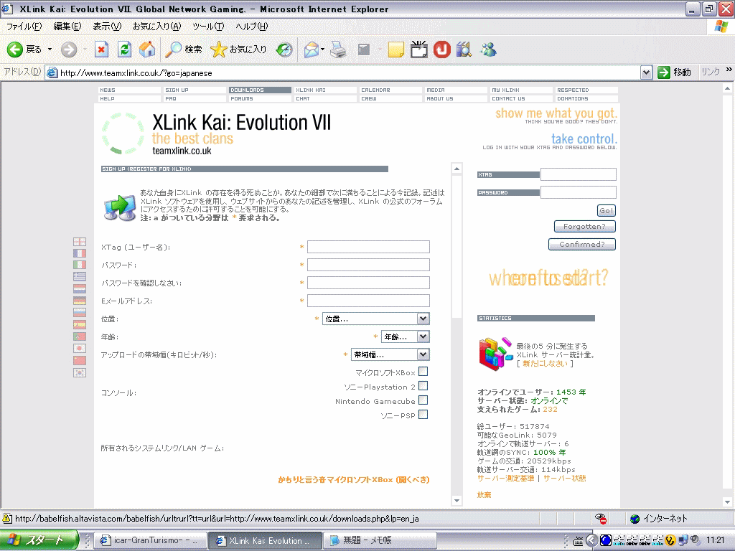Select the Italian flag language icon
The image size is (735, 551).
(x=80, y=265)
